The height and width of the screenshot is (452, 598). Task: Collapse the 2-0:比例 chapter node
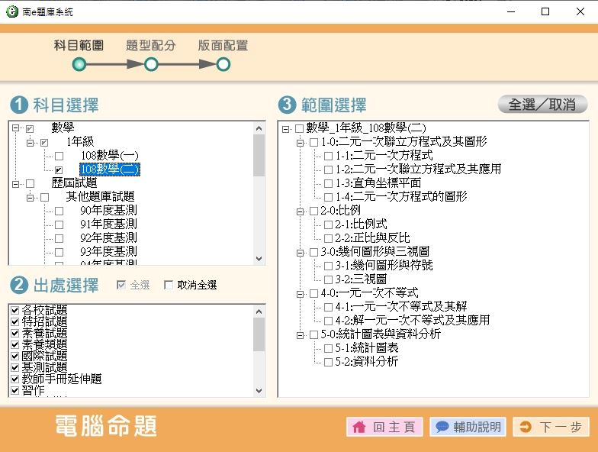coord(301,211)
